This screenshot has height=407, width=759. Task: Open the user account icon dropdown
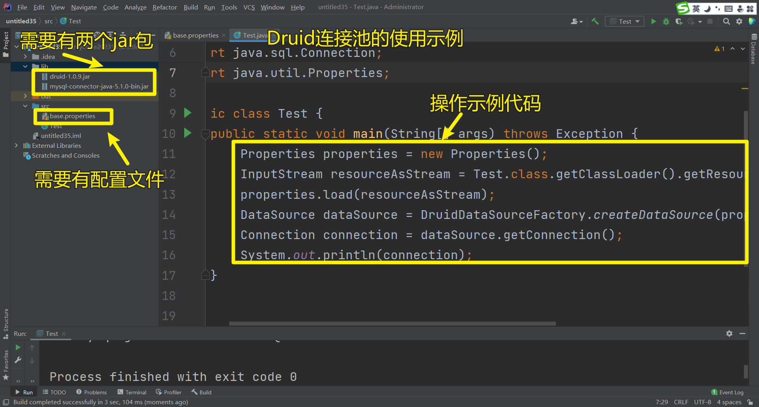pos(577,21)
